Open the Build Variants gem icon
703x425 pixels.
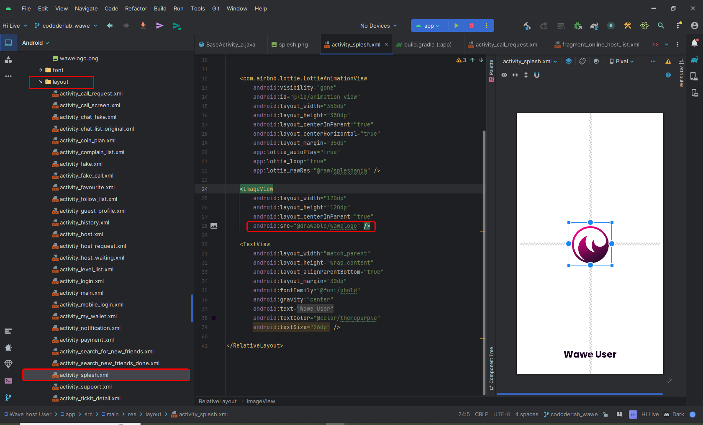[x=8, y=364]
